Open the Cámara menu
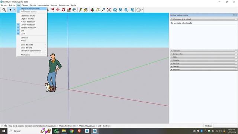Image resolution: width=238 pixels, height=134 pixels. click(25, 5)
